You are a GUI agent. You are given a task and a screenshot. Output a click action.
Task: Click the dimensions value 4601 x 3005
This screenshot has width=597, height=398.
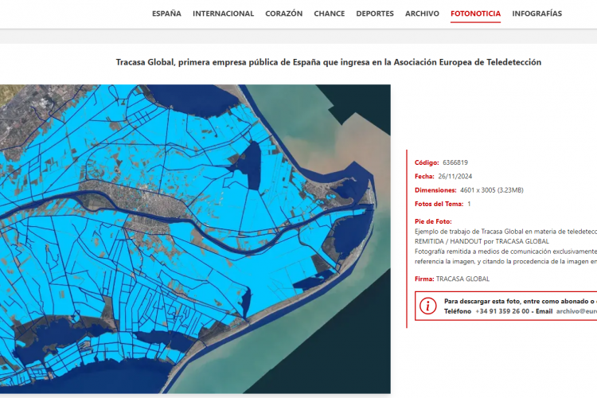click(x=478, y=190)
